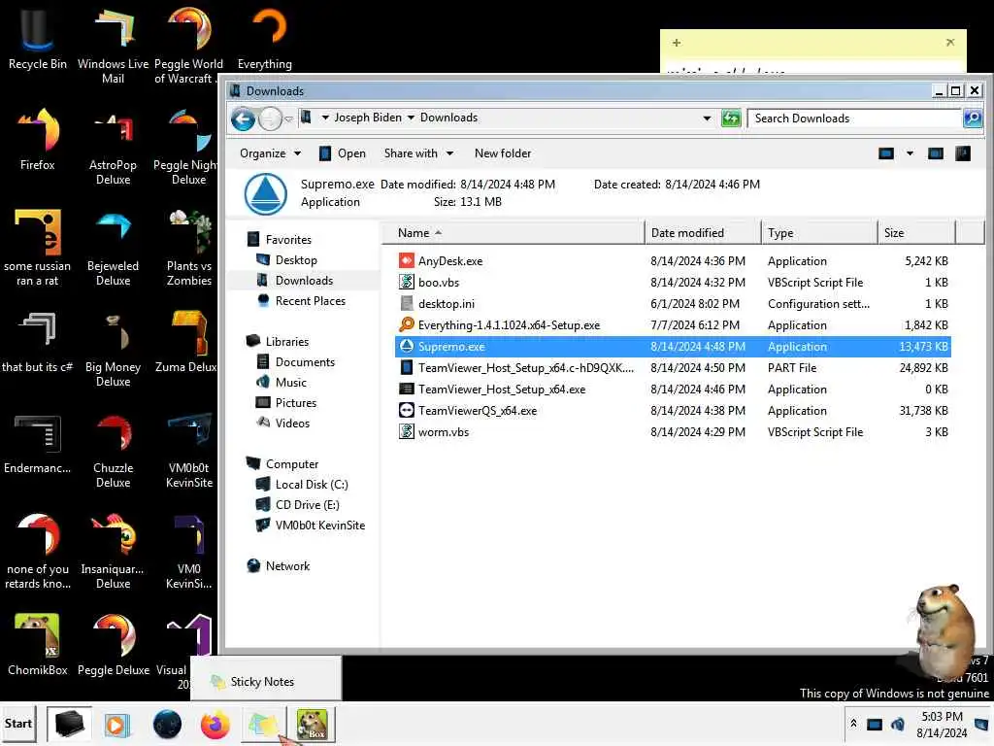Screen dimensions: 994x746
Task: Open the Share with dropdown
Action: [x=418, y=153]
